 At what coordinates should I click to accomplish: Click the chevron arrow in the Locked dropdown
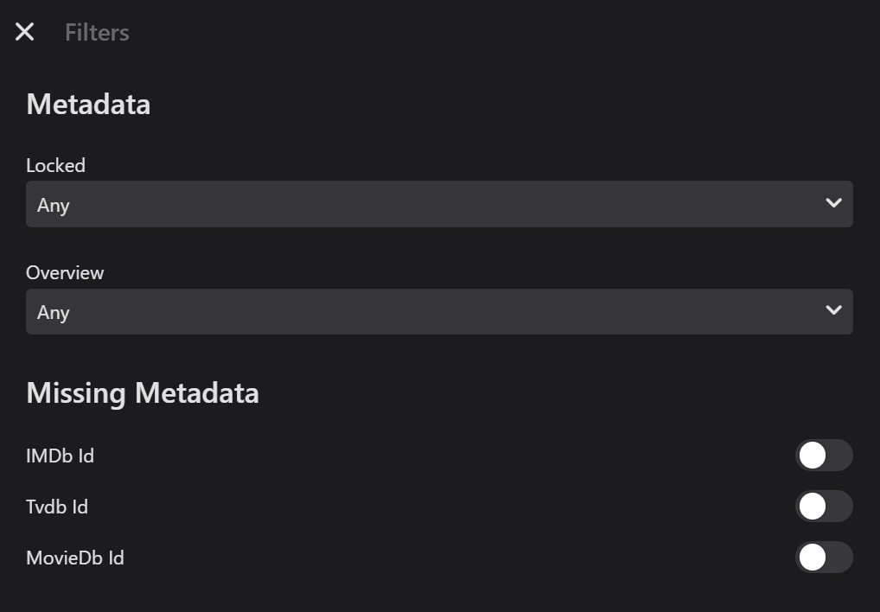tap(833, 203)
